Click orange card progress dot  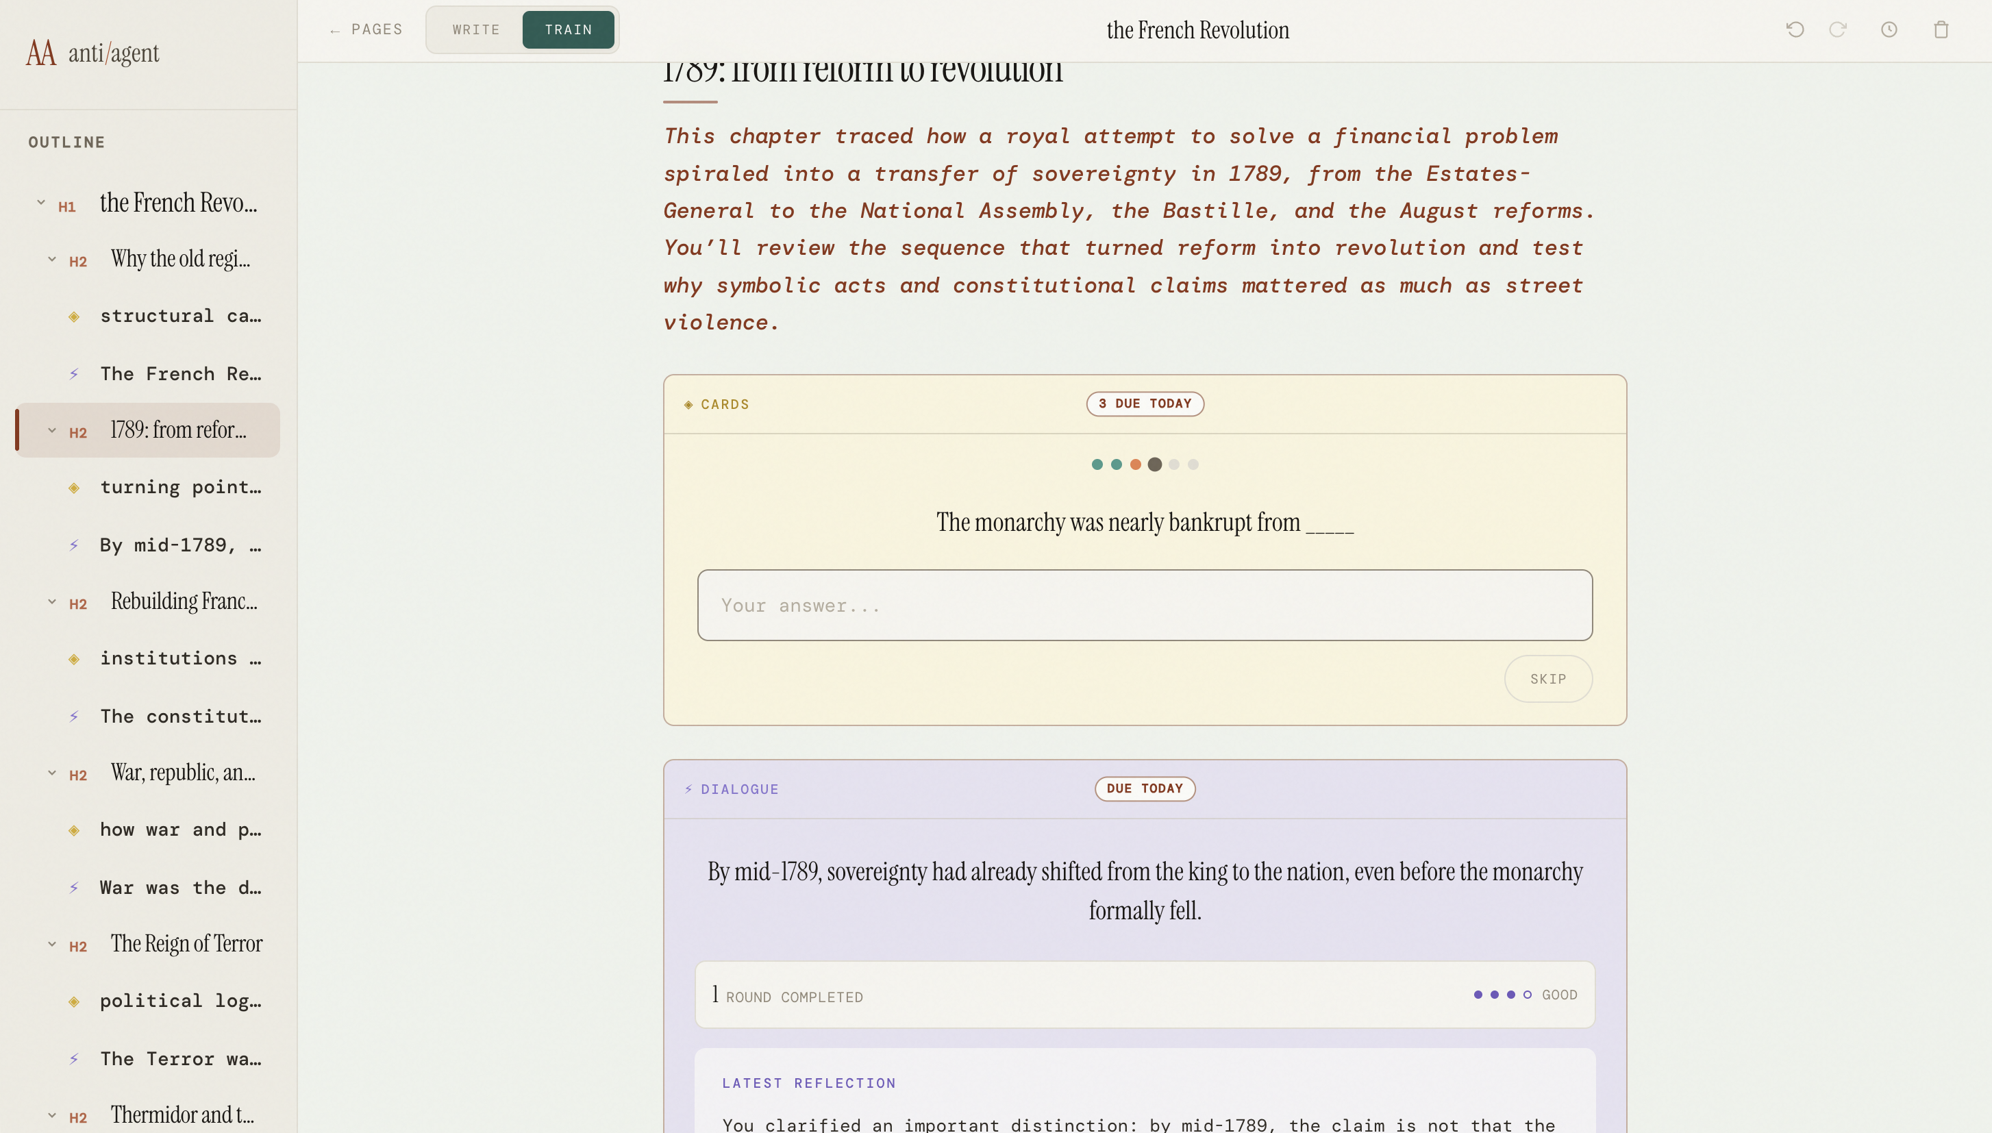point(1135,464)
